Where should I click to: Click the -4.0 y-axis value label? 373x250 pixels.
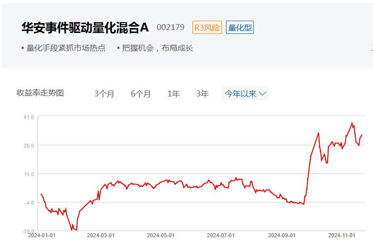29,203
